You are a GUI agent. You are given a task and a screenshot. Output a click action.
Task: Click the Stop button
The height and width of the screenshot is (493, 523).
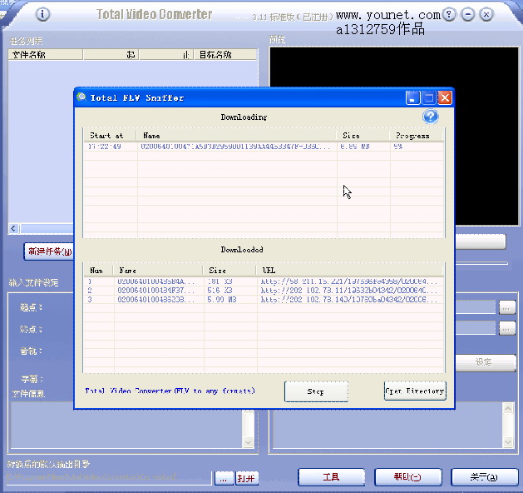316,391
